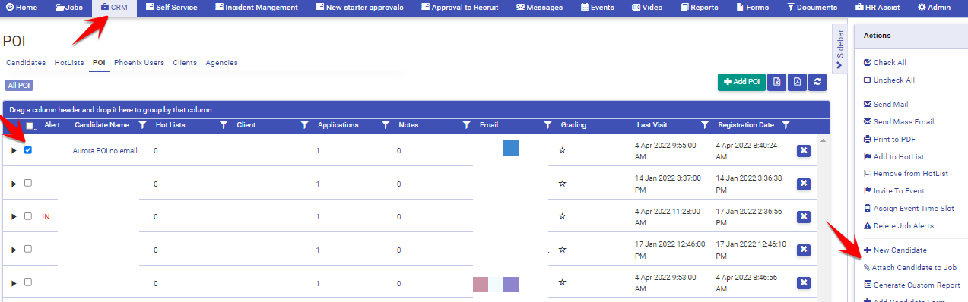
Task: Open Client column filter
Action: pyautogui.click(x=304, y=125)
